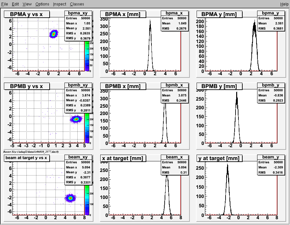
Task: Click the beam at target color palette bar
Action: pyautogui.click(x=87, y=200)
